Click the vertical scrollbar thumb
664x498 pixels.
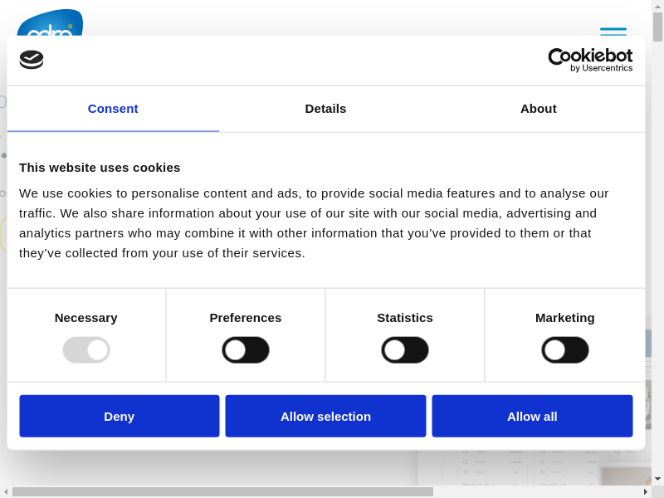(x=657, y=27)
